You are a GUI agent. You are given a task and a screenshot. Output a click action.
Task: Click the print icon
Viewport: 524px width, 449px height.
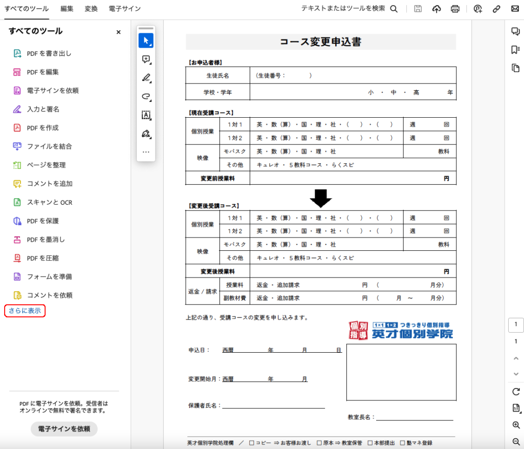(x=455, y=9)
